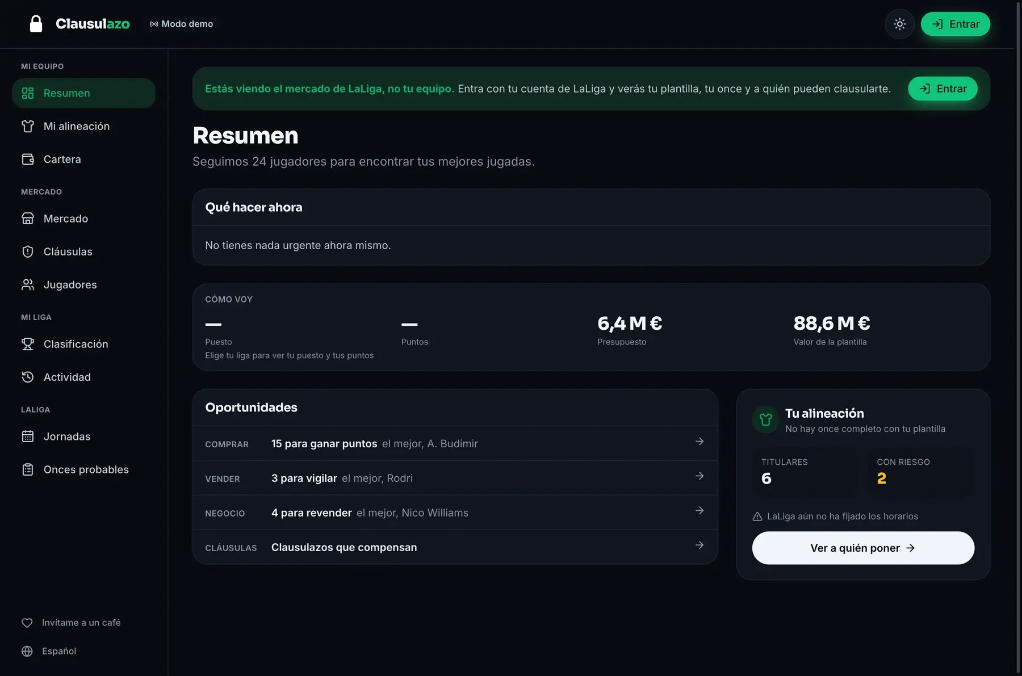Open the Actividad history clock icon
This screenshot has height=676, width=1022.
pyautogui.click(x=28, y=377)
